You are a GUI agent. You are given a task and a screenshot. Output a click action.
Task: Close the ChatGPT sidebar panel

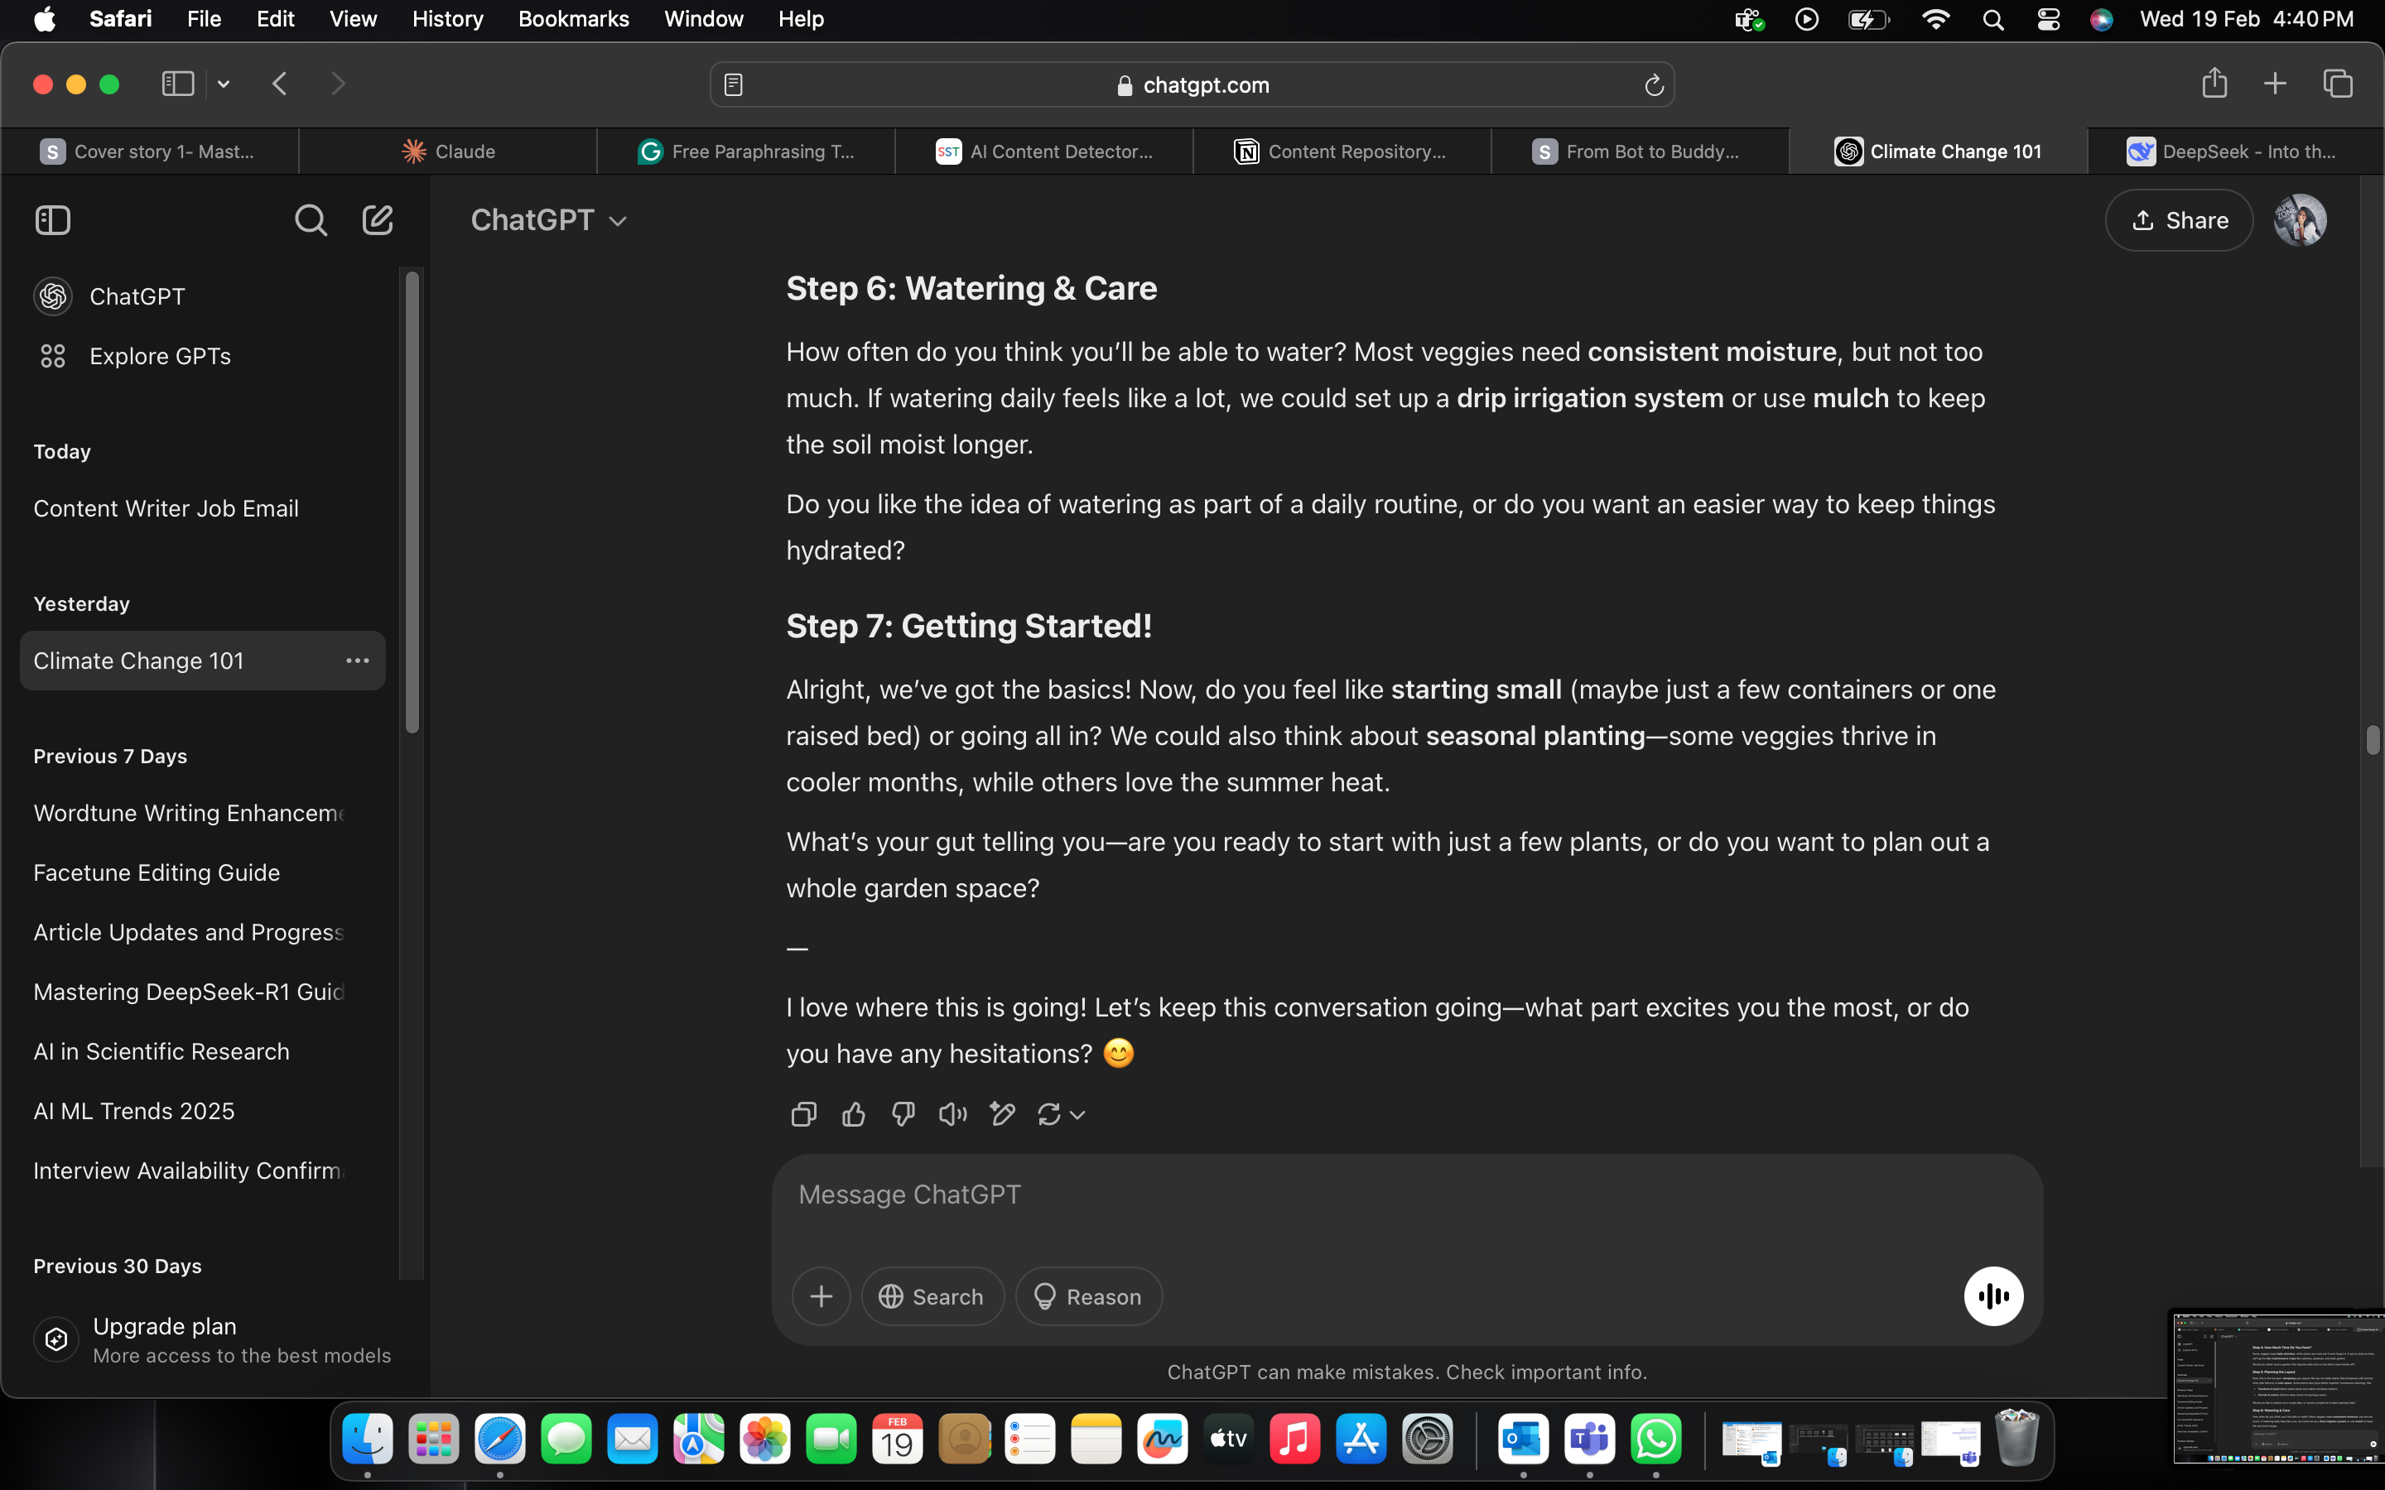(x=53, y=219)
